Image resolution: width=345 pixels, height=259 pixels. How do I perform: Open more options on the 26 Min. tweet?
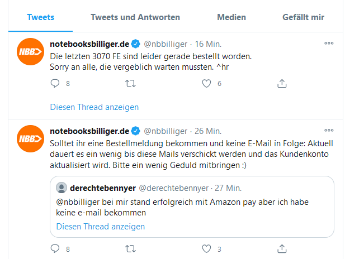(x=329, y=131)
